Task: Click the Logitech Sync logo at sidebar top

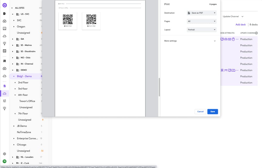Action: [4, 5]
